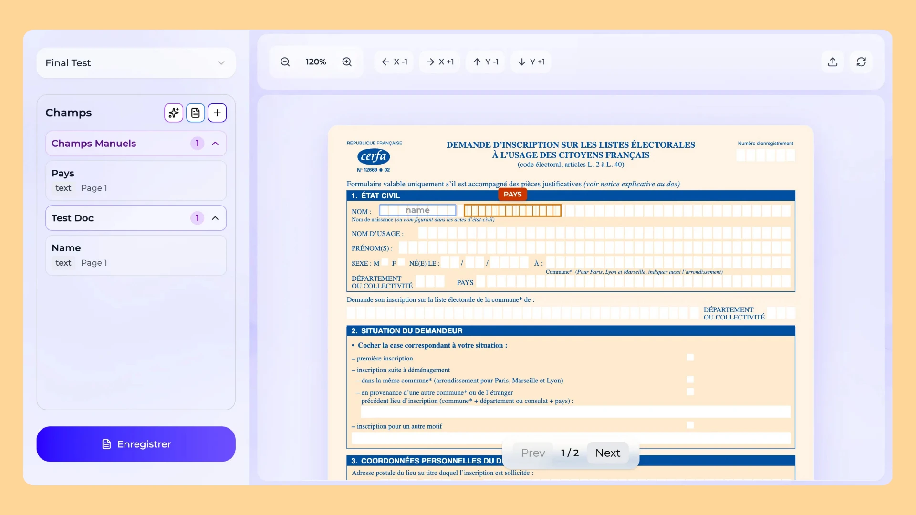Click the 1 / 2 page indicator
The width and height of the screenshot is (916, 515).
tap(570, 453)
